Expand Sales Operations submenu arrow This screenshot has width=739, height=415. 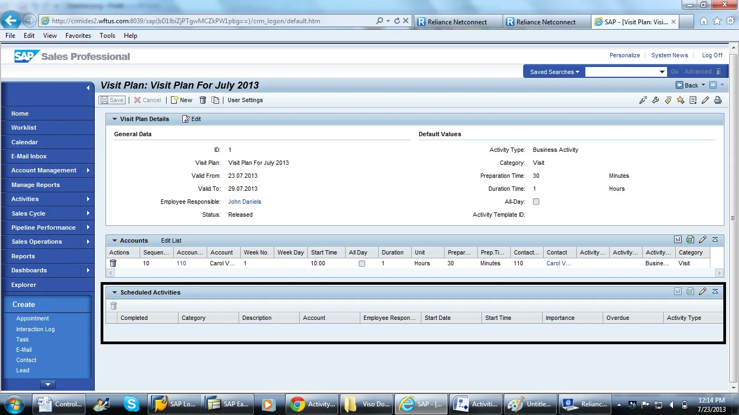tap(88, 242)
